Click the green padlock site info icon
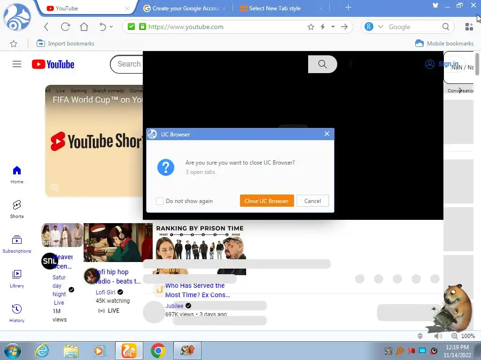 click(x=142, y=27)
